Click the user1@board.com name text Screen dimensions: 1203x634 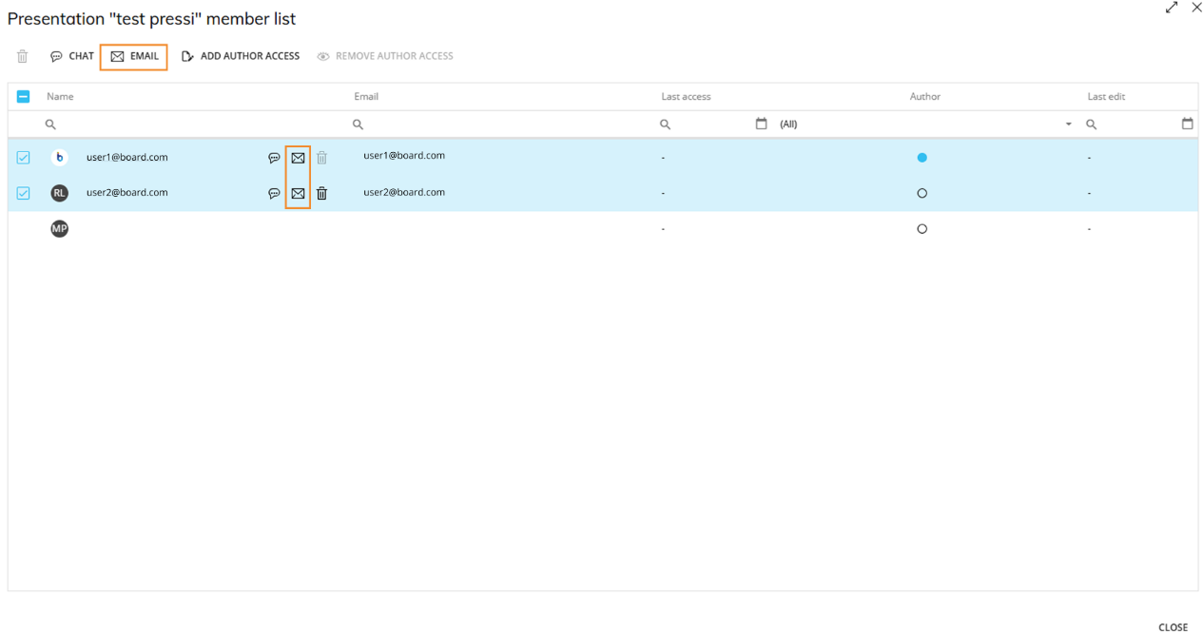point(126,158)
